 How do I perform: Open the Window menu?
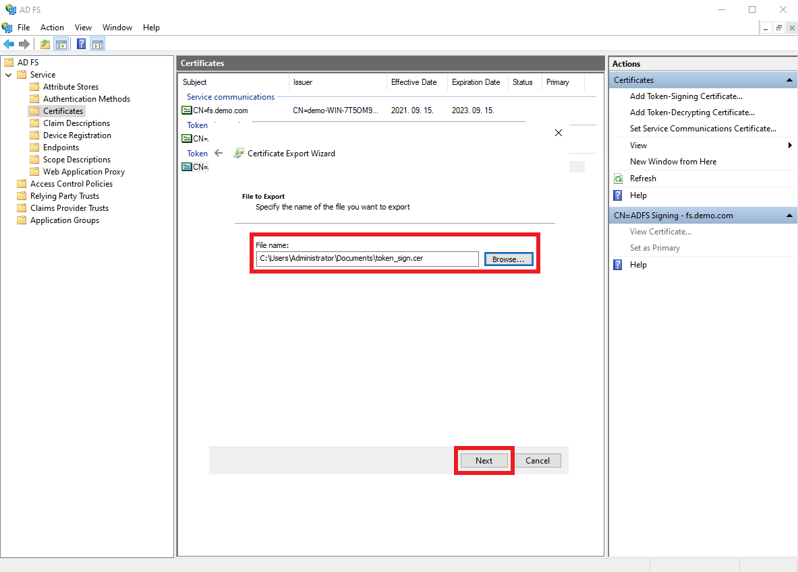[117, 28]
